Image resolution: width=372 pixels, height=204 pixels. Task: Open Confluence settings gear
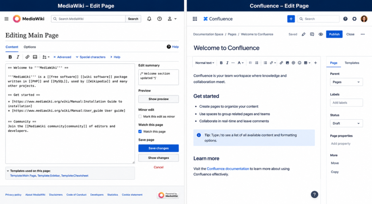tap(354, 19)
